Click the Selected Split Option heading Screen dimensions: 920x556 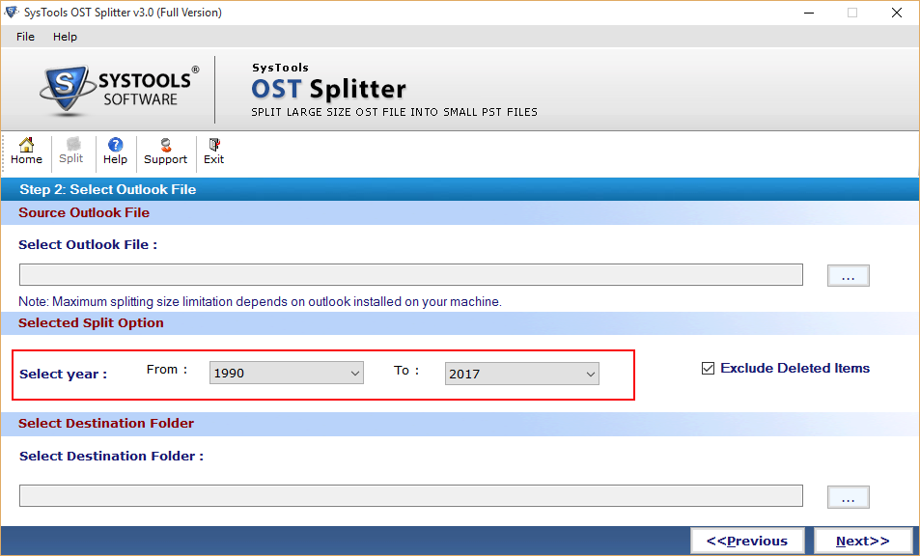[91, 322]
